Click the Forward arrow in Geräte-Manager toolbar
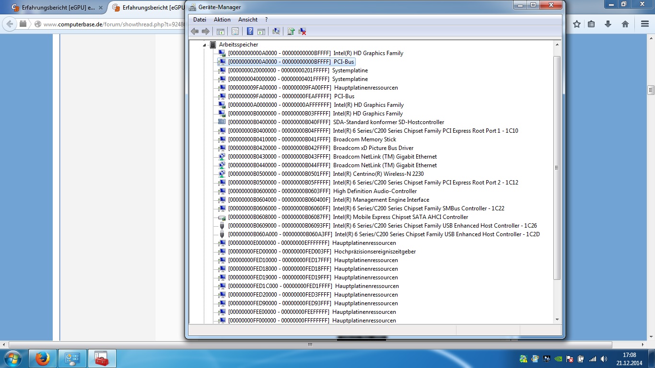The width and height of the screenshot is (655, 368). tap(206, 31)
